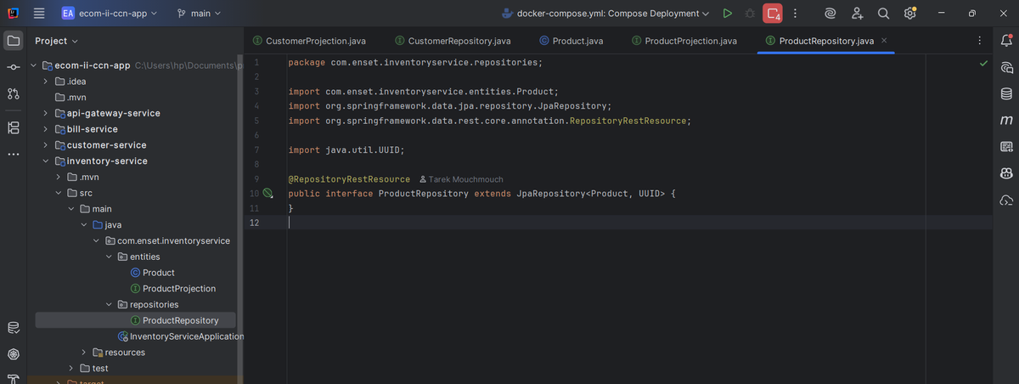Open the Endpoints panel on right sidebar
Image resolution: width=1019 pixels, height=384 pixels.
click(x=1006, y=147)
